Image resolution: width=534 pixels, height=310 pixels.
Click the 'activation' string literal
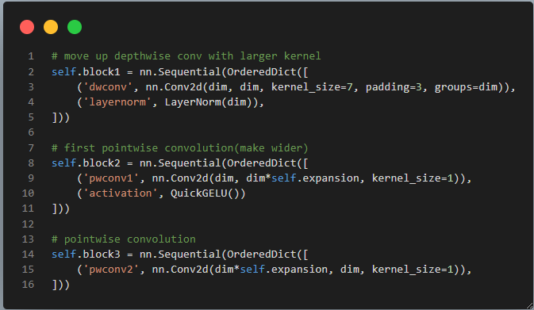[x=121, y=193]
